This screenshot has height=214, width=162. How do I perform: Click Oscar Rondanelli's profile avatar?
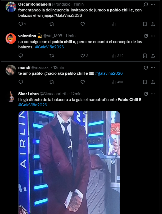click(x=11, y=7)
